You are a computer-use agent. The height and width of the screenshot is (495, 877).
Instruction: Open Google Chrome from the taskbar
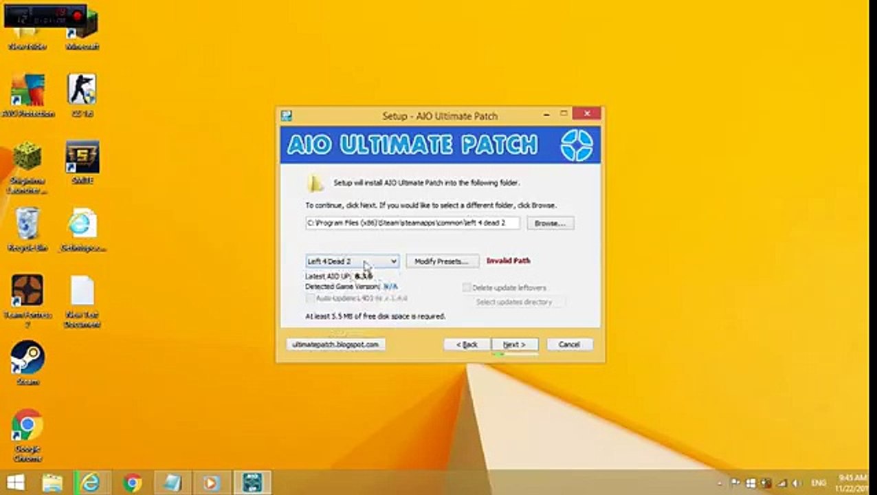tap(132, 483)
